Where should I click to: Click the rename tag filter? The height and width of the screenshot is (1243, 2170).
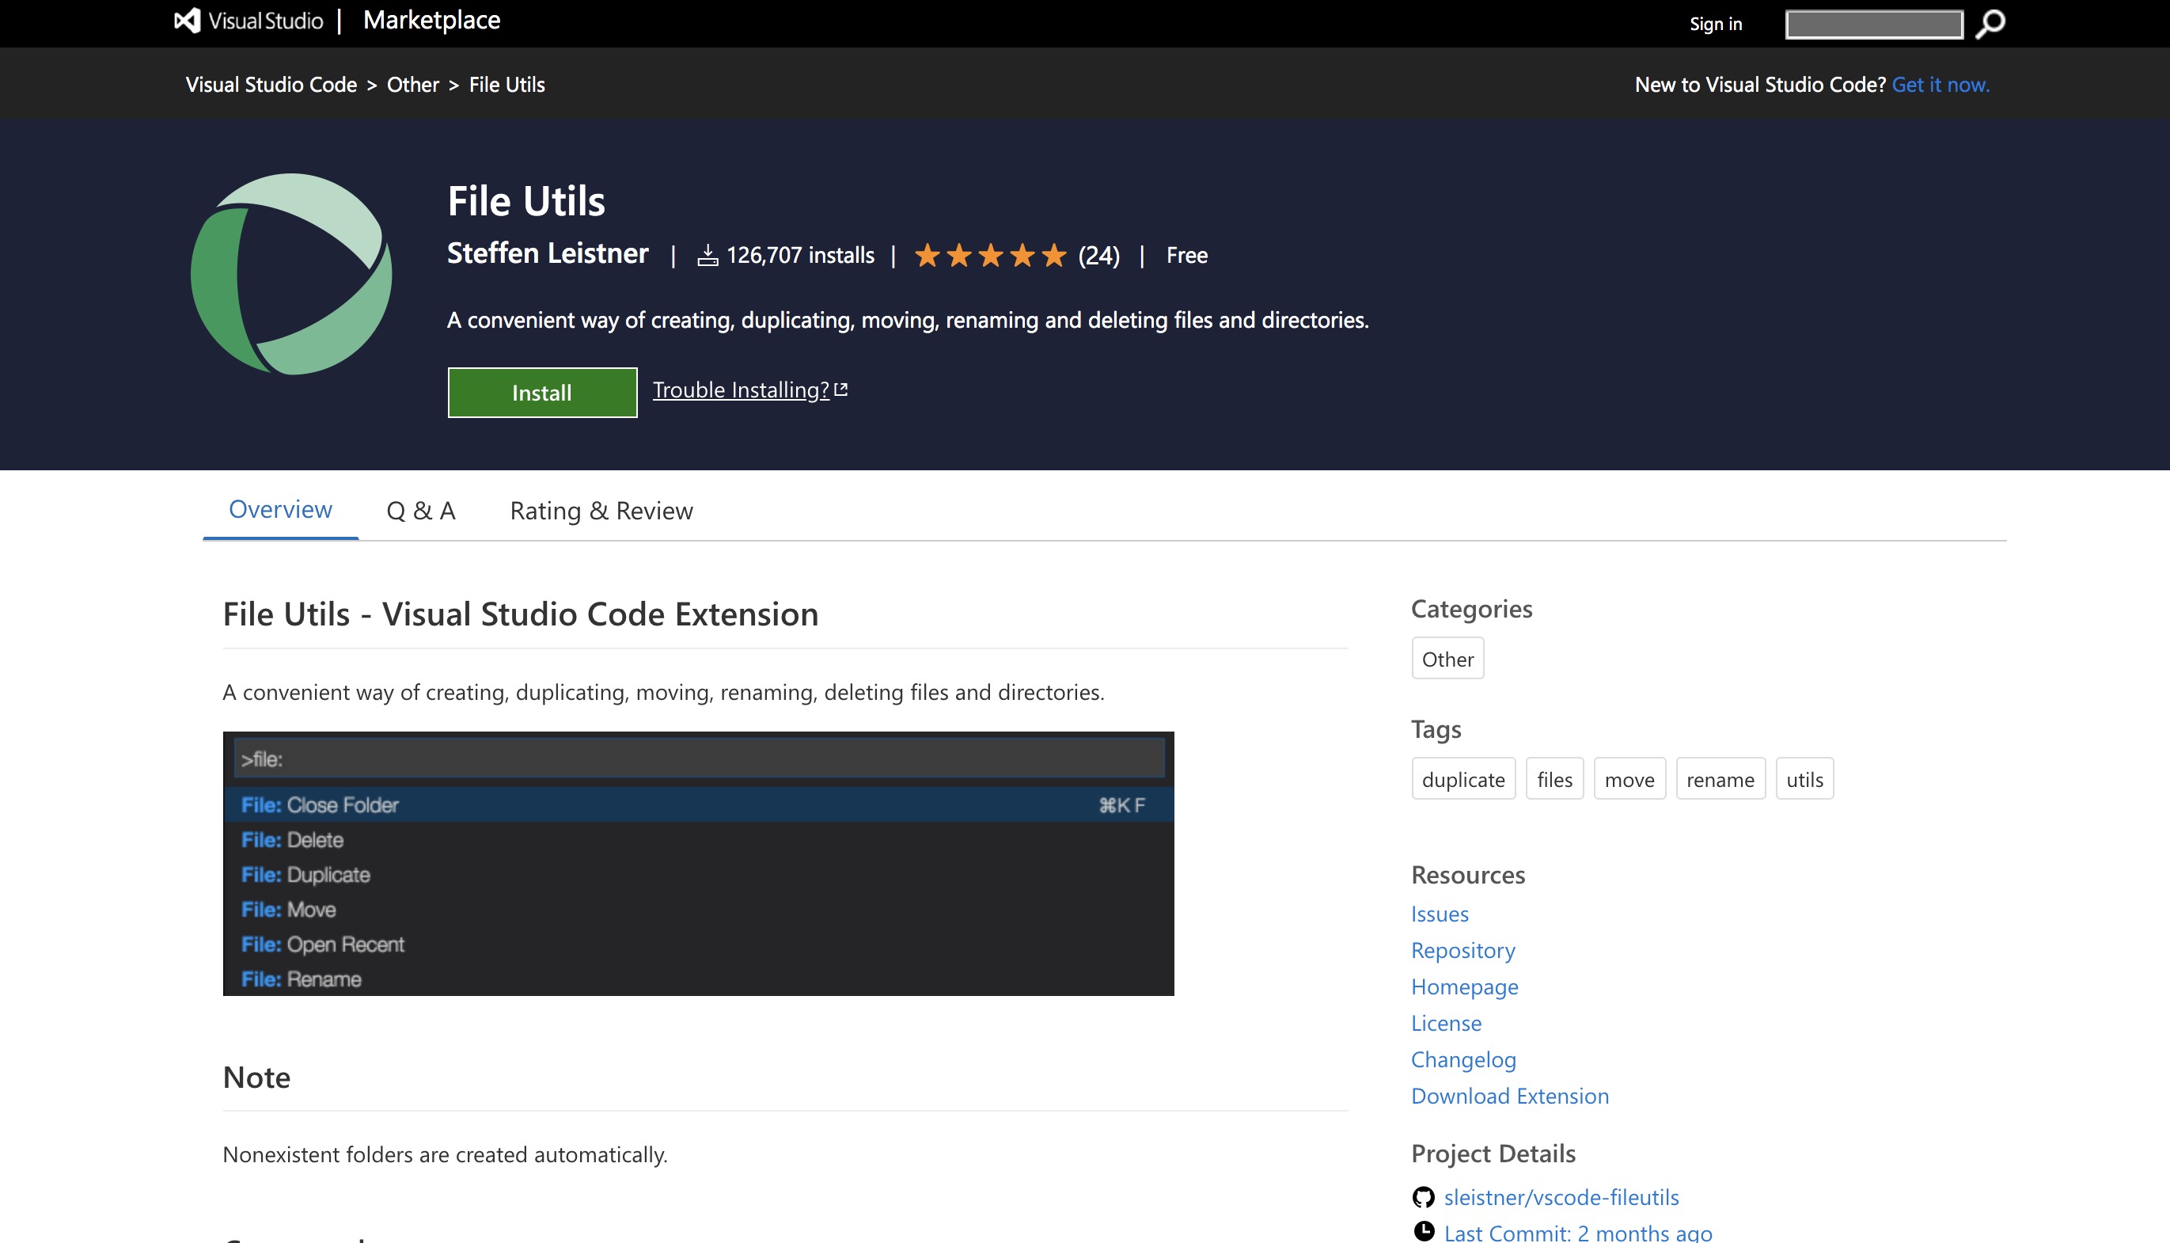[x=1720, y=778]
